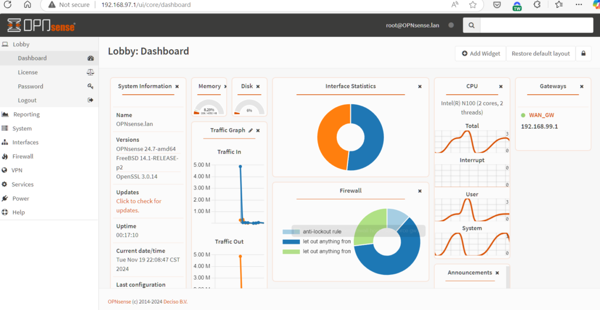Viewport: 600px width, 310px height.
Task: Click root@OPNsense.lan user label
Action: click(412, 25)
